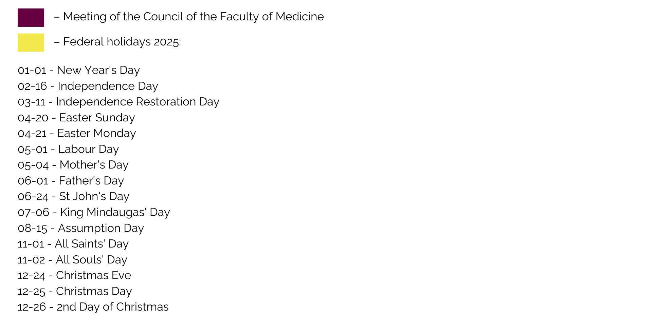The width and height of the screenshot is (660, 315).
Task: Click the dark purple council meeting swatch
Action: pos(31,18)
